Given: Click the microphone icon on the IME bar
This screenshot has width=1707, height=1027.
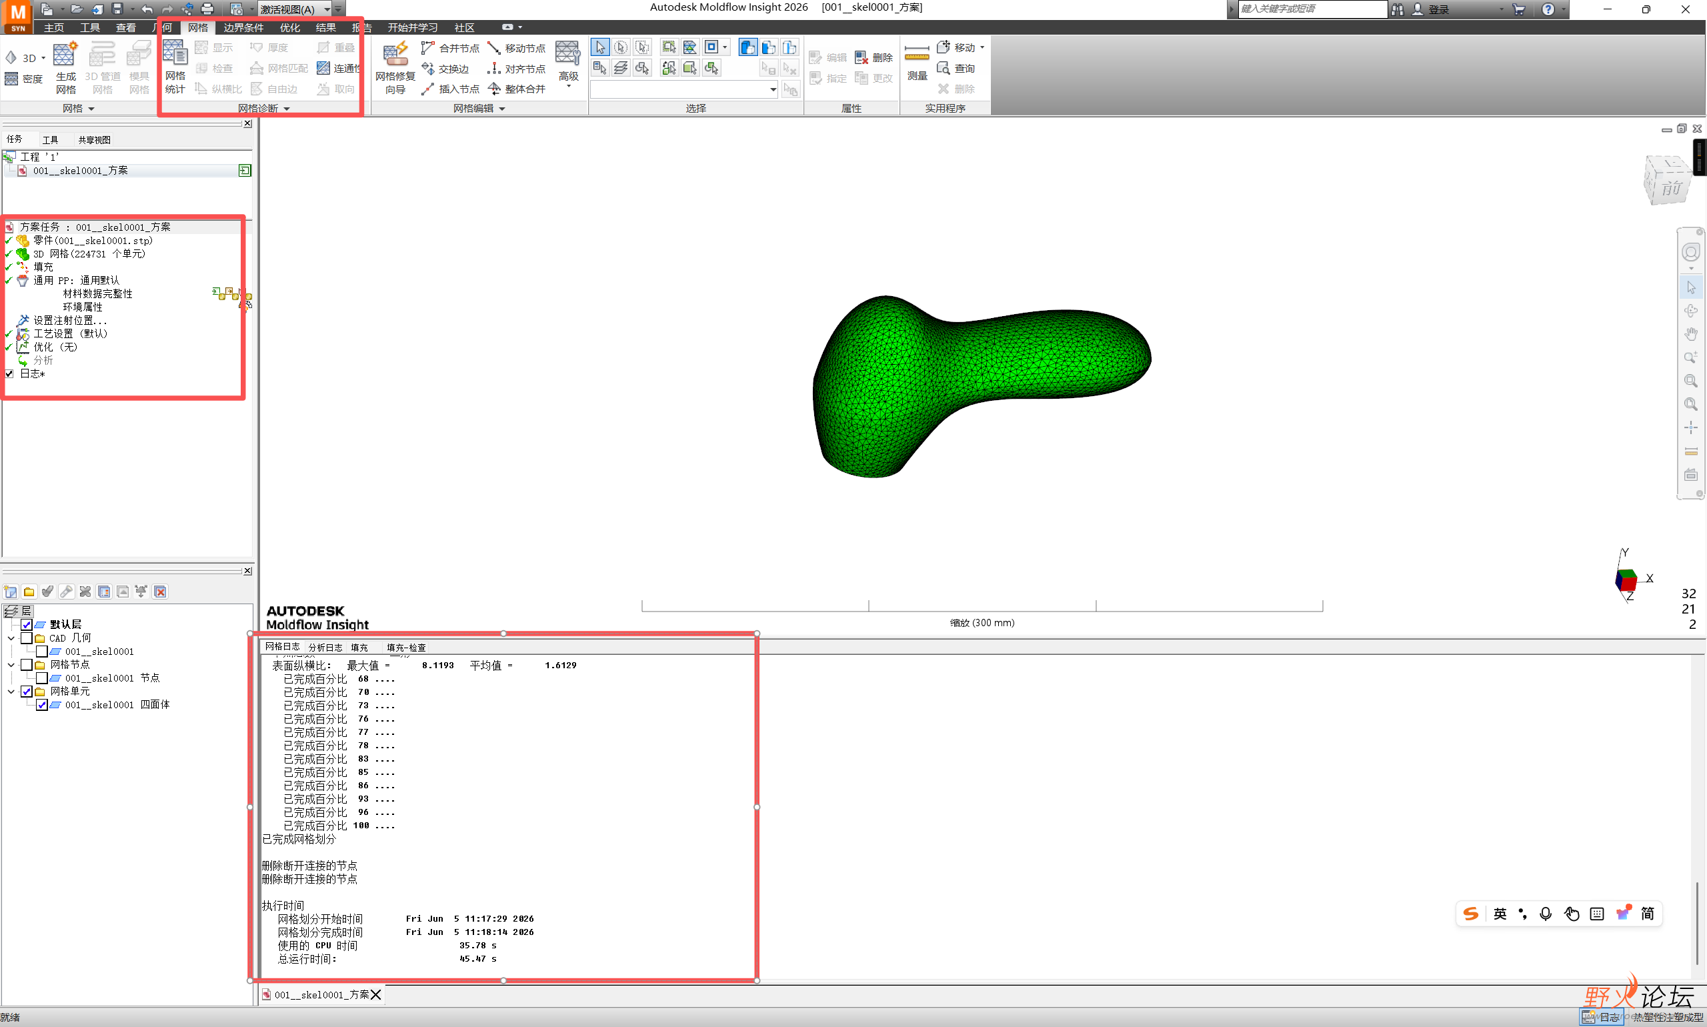Looking at the screenshot, I should [x=1545, y=914].
